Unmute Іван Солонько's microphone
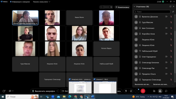The height and width of the screenshot is (99, 176). point(171,28)
